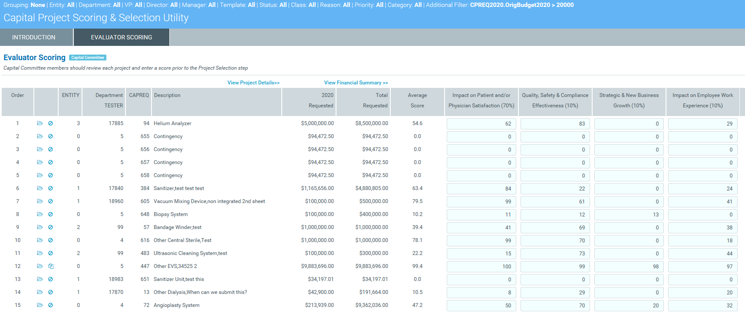Screen dimensions: 745x313
Task: Click the circle-slash icon for Helium Analyzer row
Action: pyautogui.click(x=50, y=123)
